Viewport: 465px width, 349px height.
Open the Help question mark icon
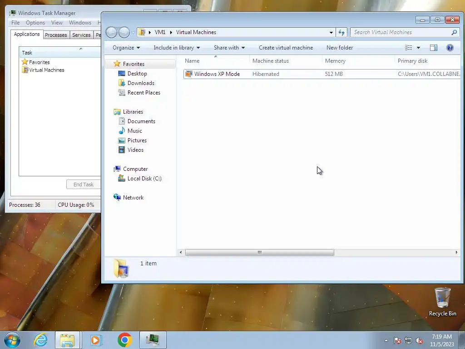coord(450,48)
